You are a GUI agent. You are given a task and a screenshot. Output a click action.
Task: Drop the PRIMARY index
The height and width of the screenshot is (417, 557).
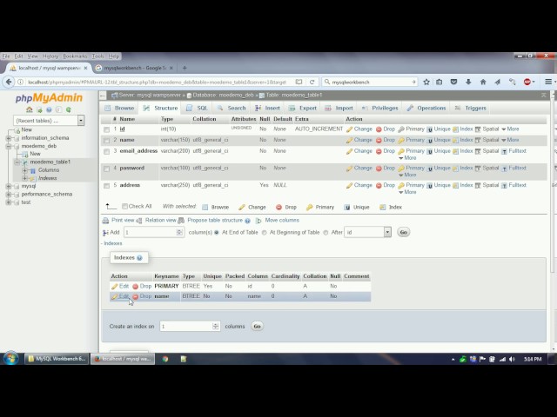tap(142, 286)
